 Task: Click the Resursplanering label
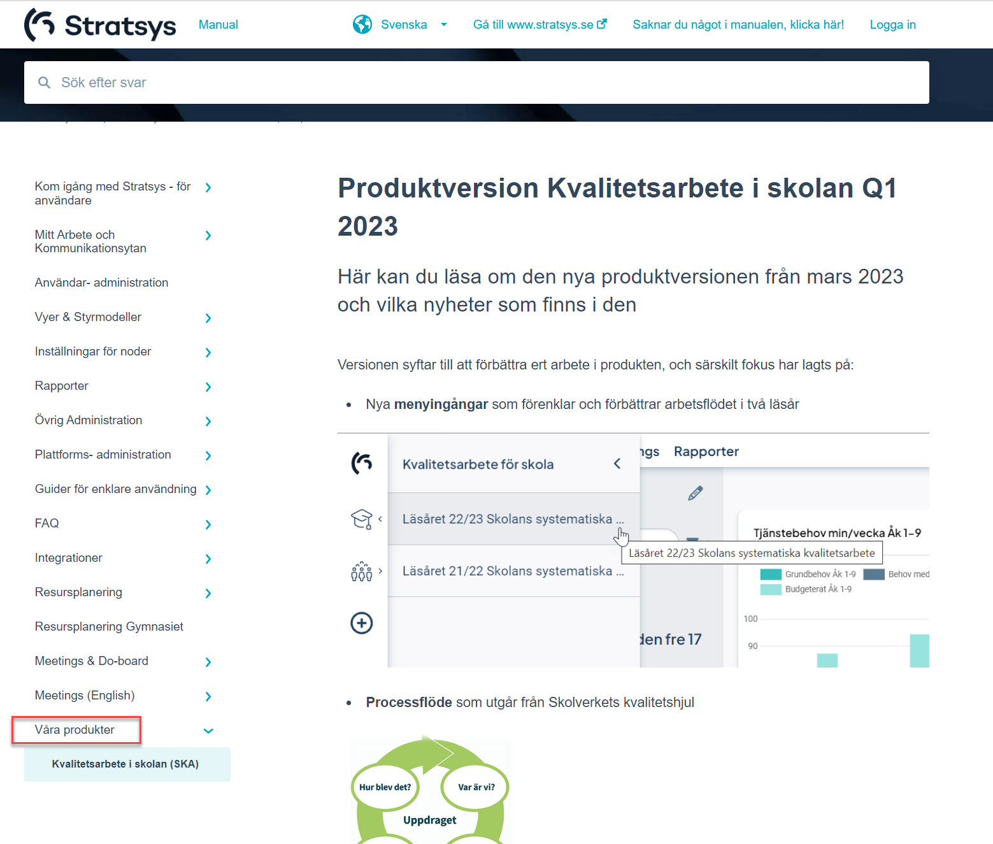78,592
